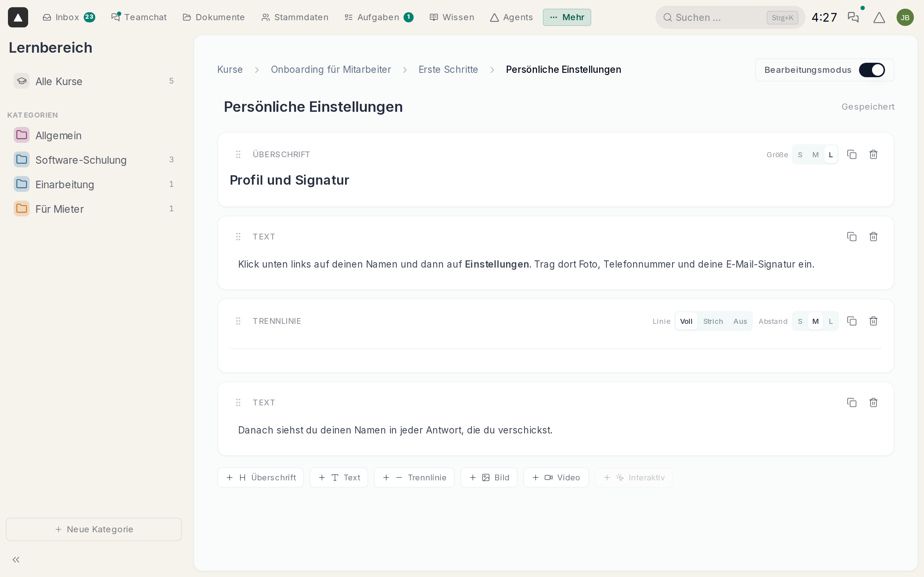
Task: Delete the last Text block via trash icon
Action: pos(873,402)
